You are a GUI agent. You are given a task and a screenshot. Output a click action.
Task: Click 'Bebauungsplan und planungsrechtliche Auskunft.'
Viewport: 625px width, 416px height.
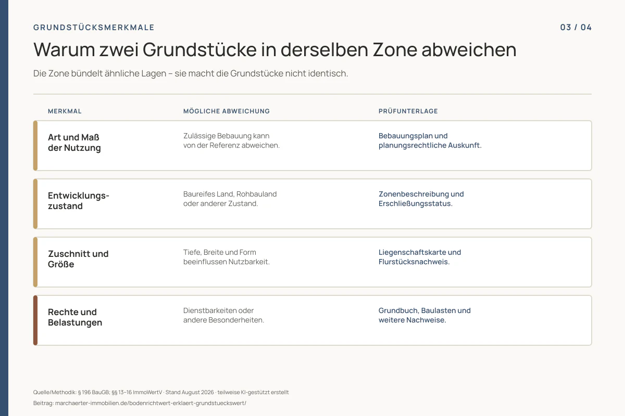430,140
